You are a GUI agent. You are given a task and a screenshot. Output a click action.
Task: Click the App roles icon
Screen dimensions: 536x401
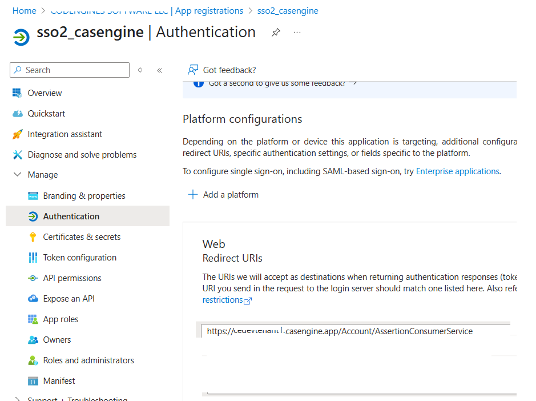[x=33, y=319]
